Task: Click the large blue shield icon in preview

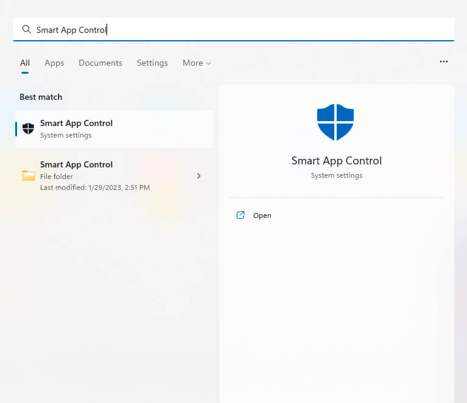Action: pos(335,122)
